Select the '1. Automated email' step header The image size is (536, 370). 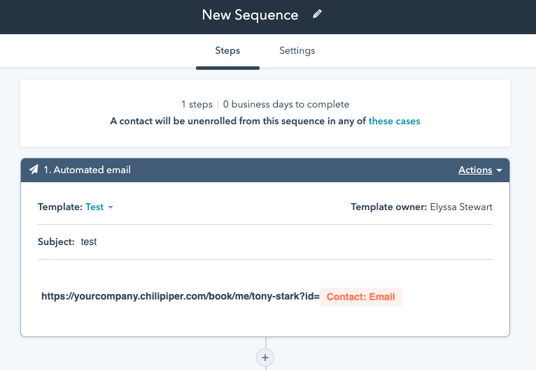coord(87,170)
